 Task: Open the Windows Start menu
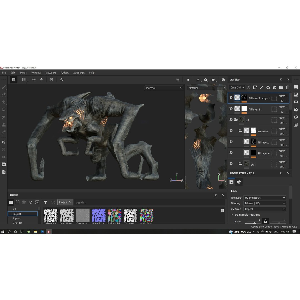click(3, 232)
